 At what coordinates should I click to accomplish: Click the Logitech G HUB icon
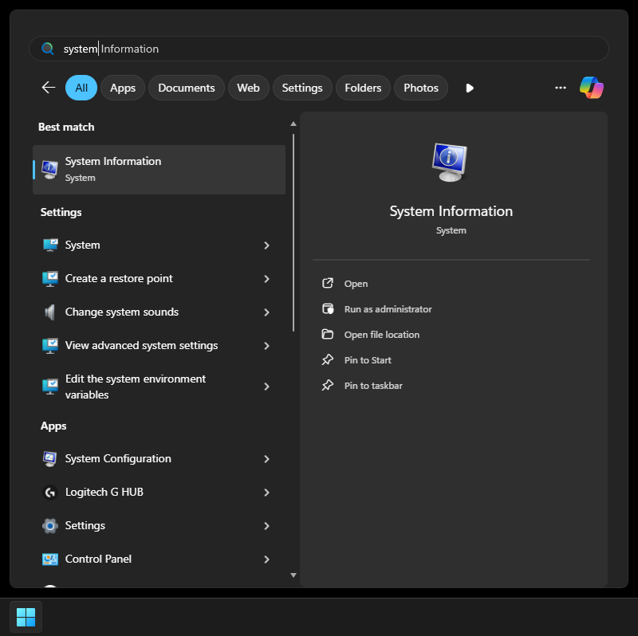point(50,493)
